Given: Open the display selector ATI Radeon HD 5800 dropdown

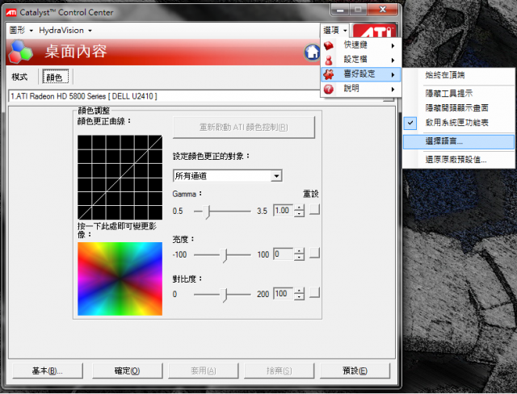Looking at the screenshot, I should [x=201, y=96].
